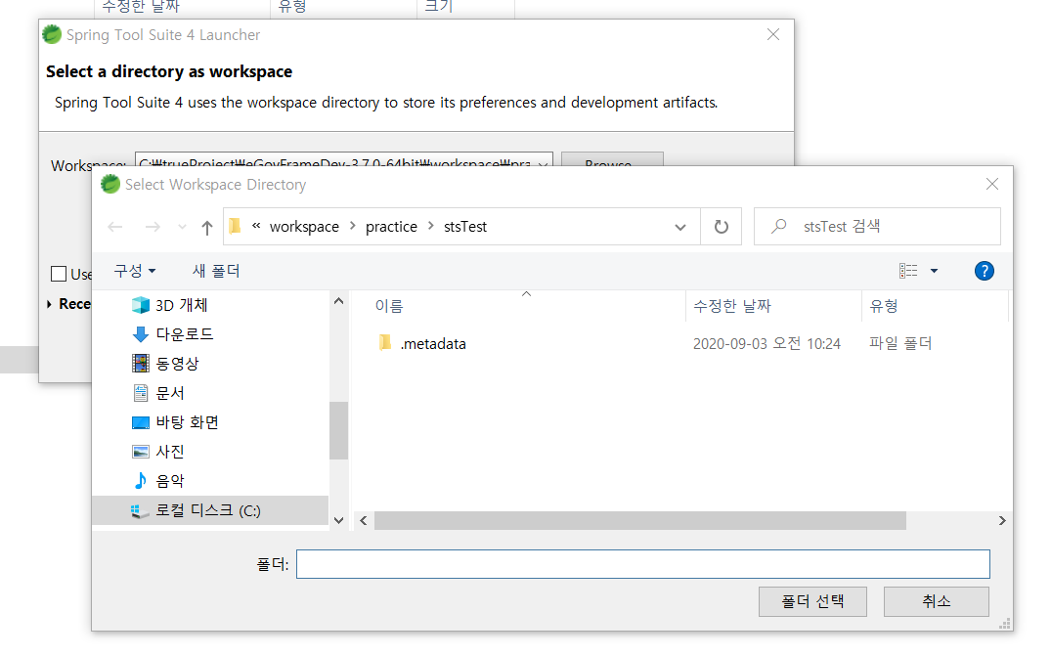Change view layout icon
This screenshot has height=656, width=1051.
click(908, 271)
